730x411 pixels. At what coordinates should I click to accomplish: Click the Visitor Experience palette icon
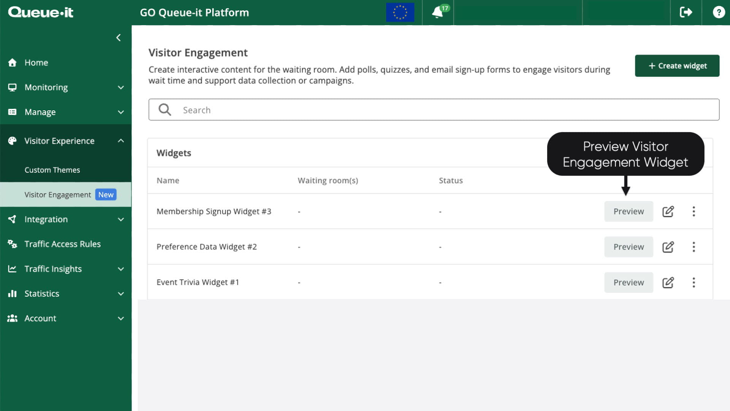[12, 141]
